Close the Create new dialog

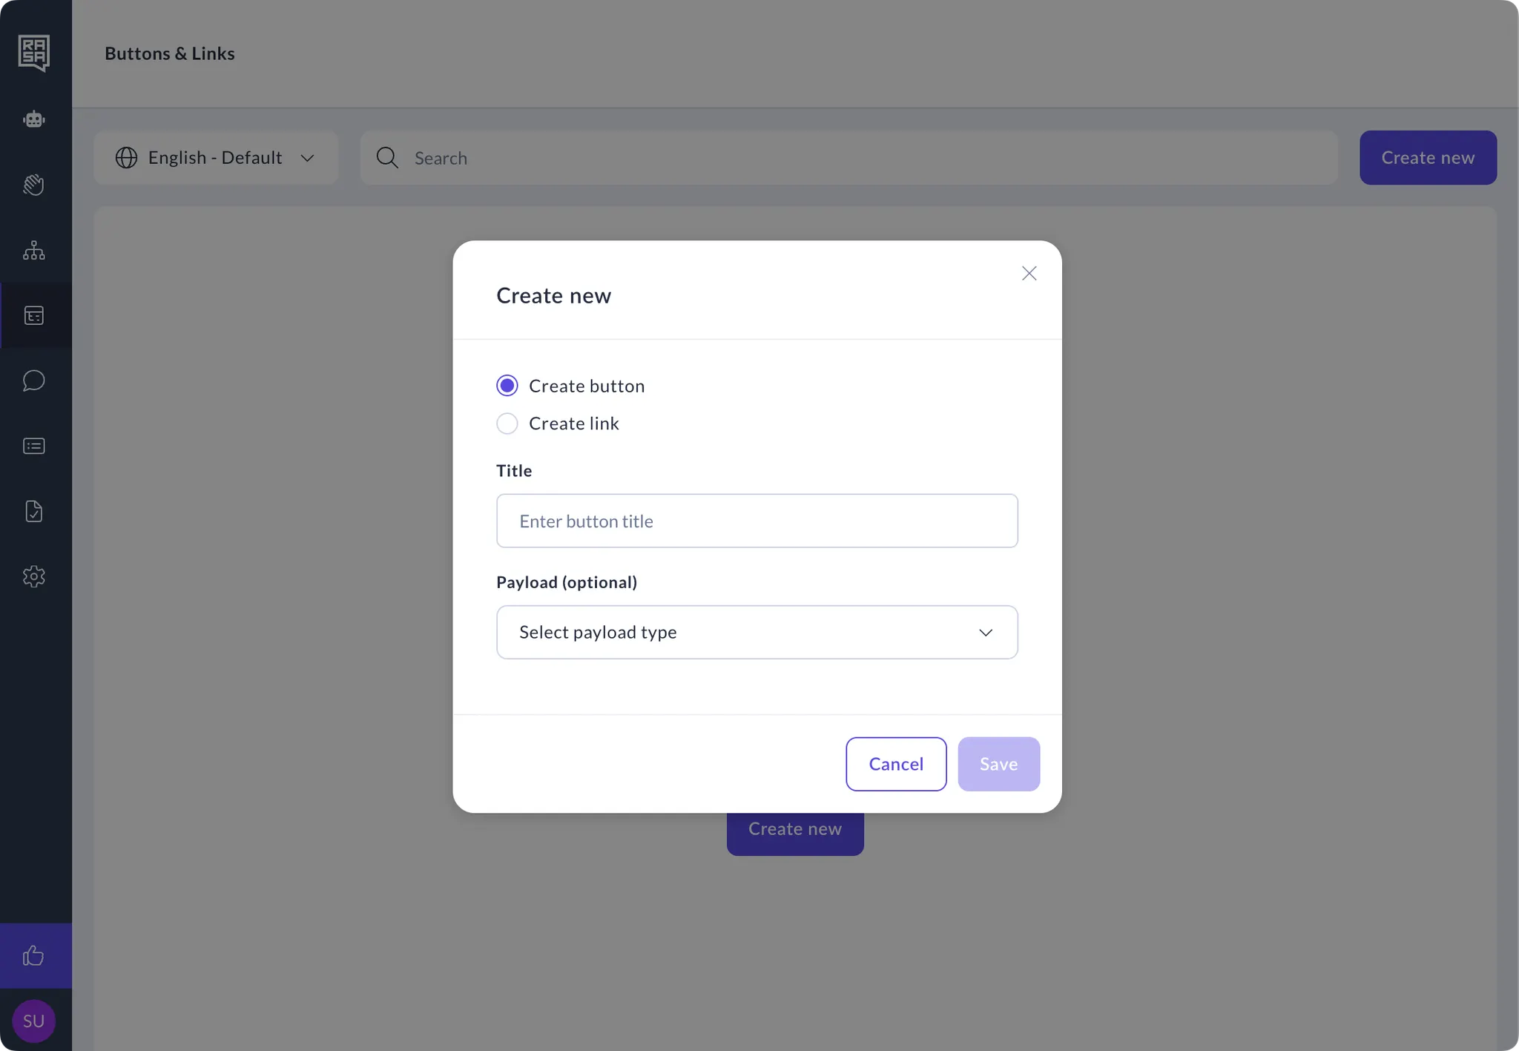pyautogui.click(x=1029, y=274)
